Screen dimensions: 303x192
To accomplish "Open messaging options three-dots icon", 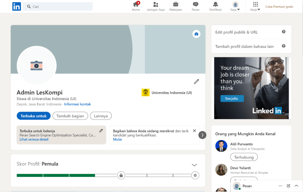I will click(x=280, y=186).
